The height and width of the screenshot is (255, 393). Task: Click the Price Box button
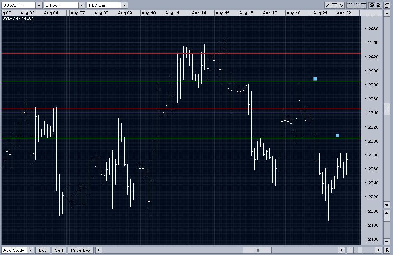(x=81, y=250)
